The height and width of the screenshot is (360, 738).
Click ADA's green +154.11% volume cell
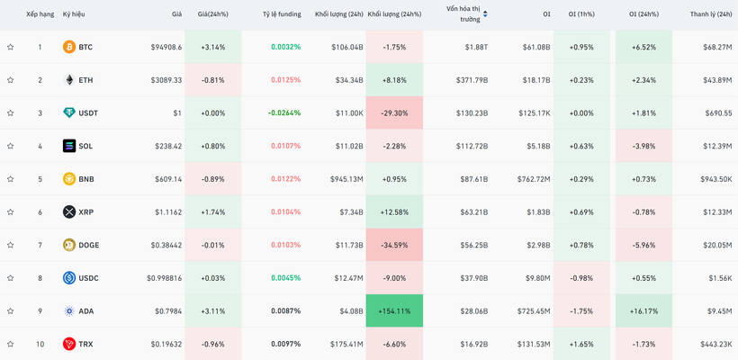tap(394, 311)
